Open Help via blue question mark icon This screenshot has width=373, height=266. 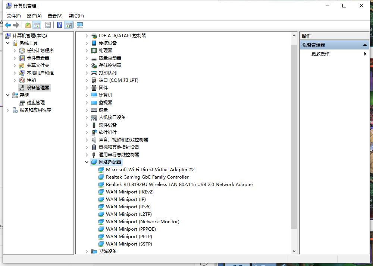59,25
